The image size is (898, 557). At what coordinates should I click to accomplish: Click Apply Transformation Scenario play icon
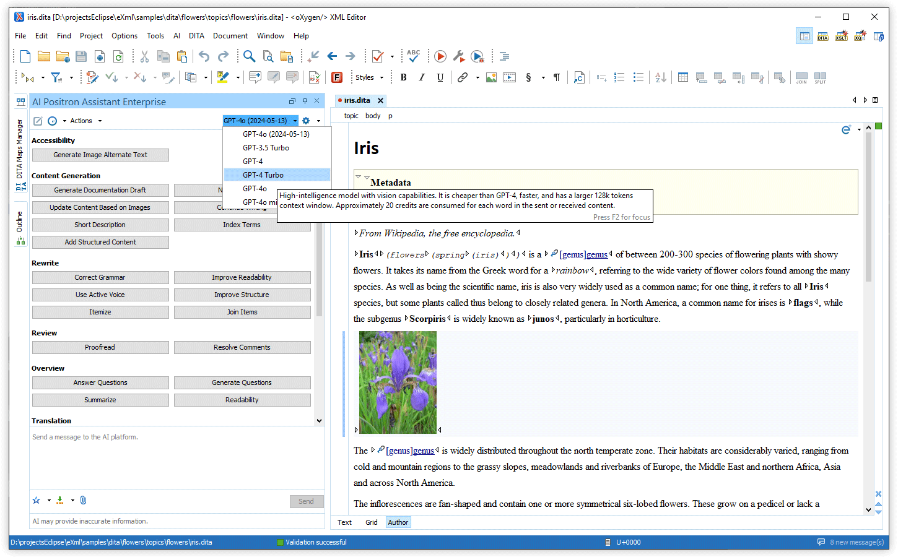(440, 56)
